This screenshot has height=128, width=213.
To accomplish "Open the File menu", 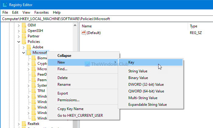I will (x=5, y=12).
